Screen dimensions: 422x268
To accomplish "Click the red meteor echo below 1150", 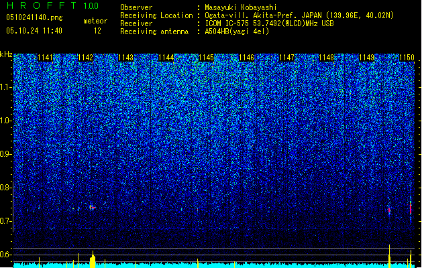I will coord(411,208).
